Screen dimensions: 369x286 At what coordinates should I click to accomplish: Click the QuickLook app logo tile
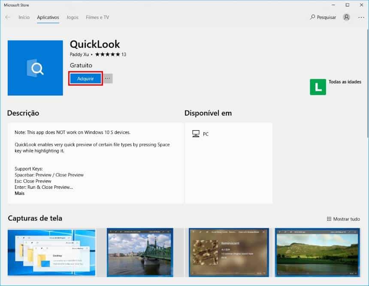35,68
